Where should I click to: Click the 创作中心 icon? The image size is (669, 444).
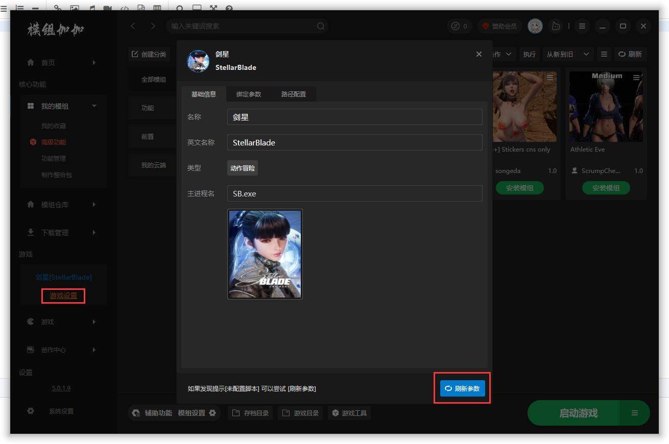(31, 350)
